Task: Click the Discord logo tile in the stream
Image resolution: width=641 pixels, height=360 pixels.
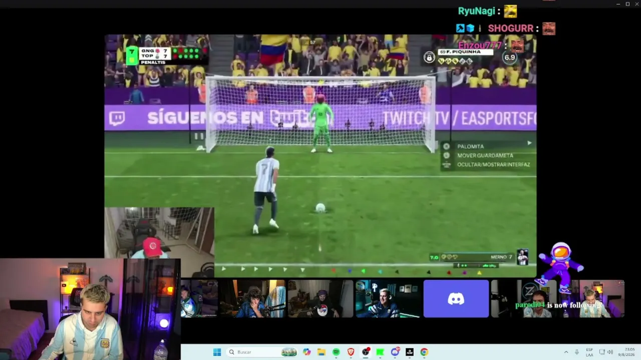Action: [x=456, y=298]
